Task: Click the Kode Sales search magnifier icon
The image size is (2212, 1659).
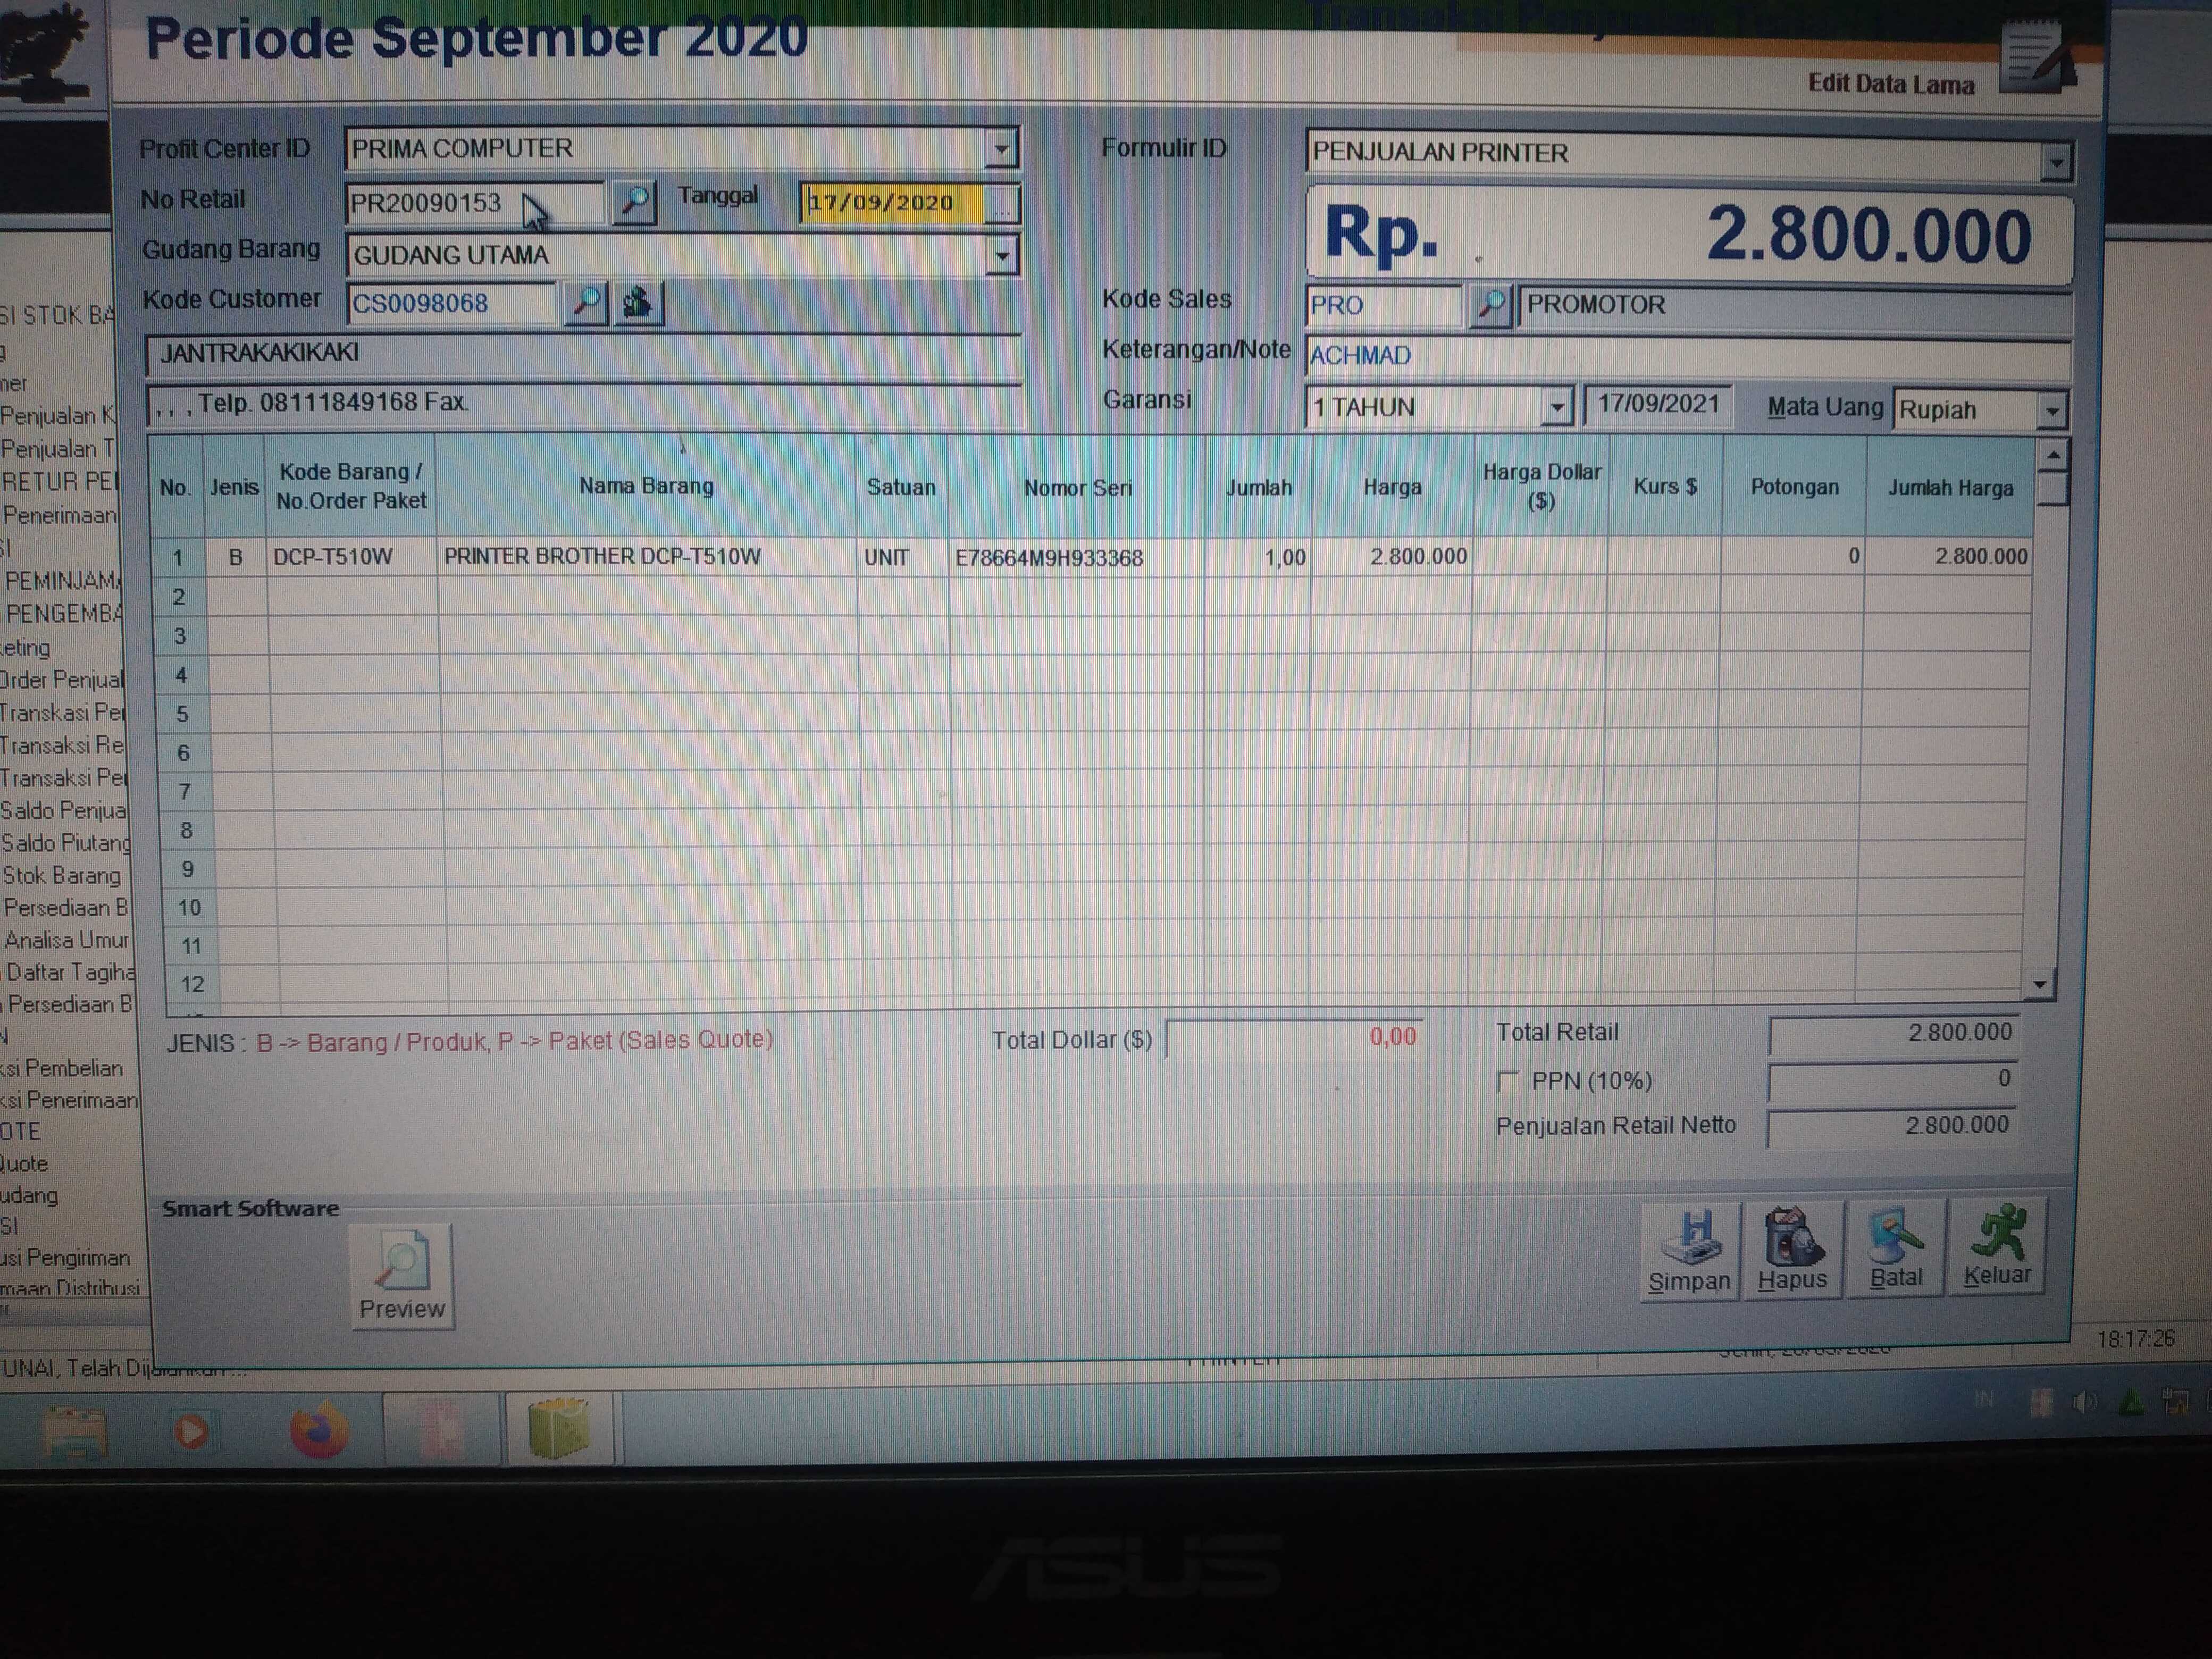Action: 1490,305
